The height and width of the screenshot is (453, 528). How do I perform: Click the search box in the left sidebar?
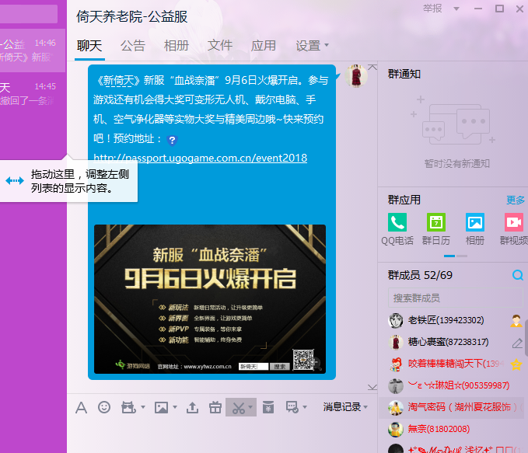(x=29, y=14)
